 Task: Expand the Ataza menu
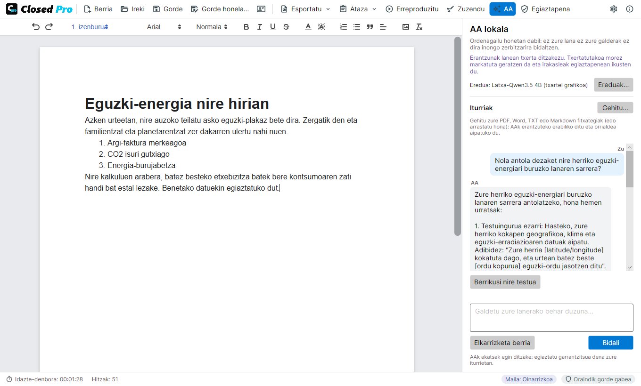pyautogui.click(x=358, y=9)
